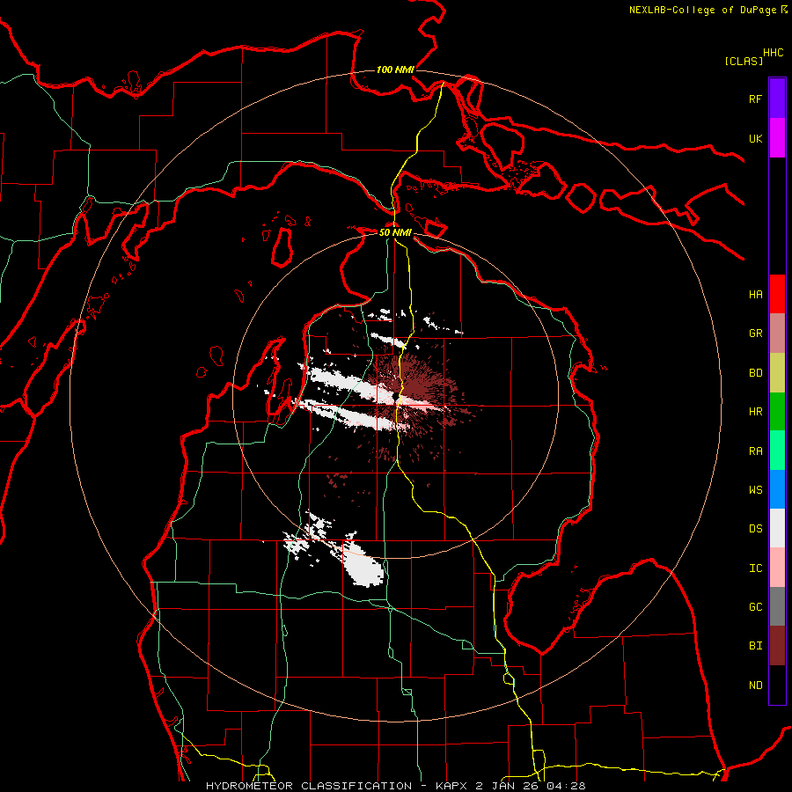The width and height of the screenshot is (792, 792).
Task: Click the 04:28 timestamp
Action: [x=565, y=786]
